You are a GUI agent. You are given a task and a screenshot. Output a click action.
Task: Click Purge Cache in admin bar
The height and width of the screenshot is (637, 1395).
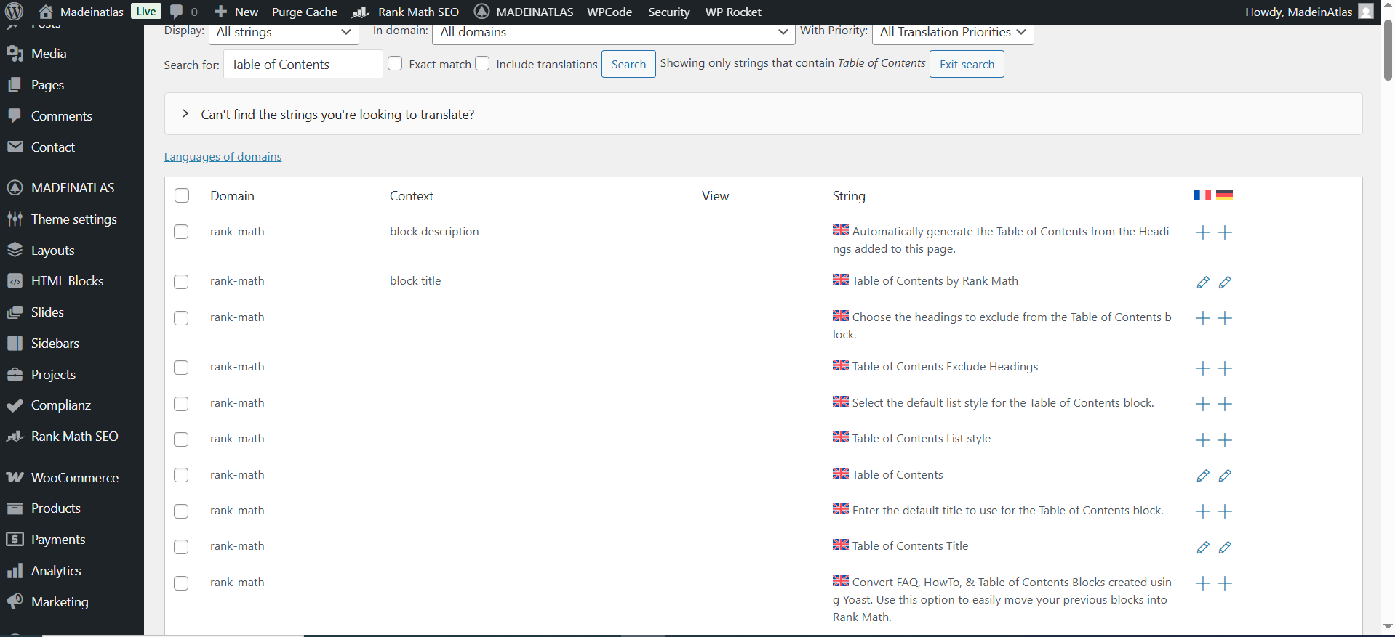(x=305, y=12)
